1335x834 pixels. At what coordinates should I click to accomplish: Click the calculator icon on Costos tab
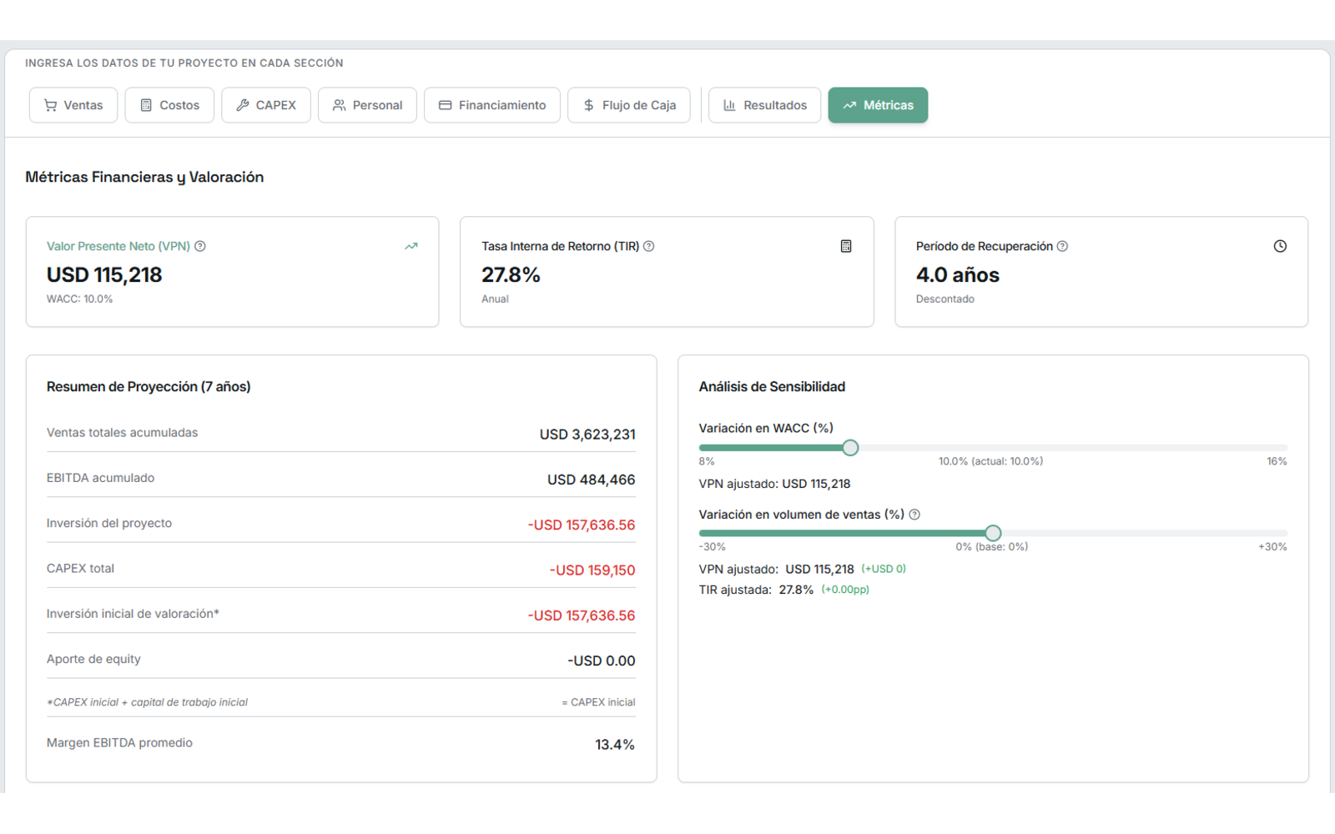tap(146, 105)
